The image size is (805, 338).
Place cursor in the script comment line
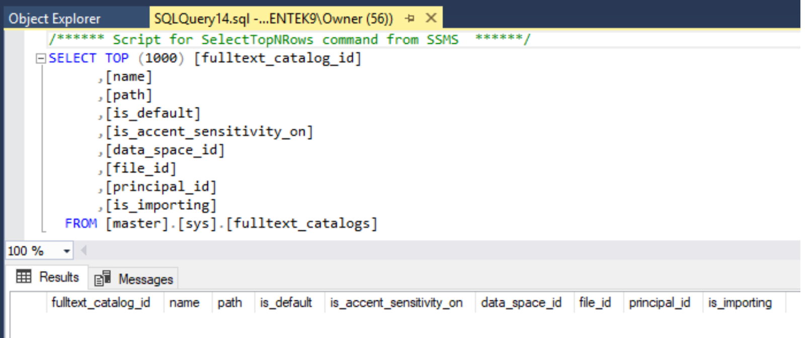coord(289,39)
